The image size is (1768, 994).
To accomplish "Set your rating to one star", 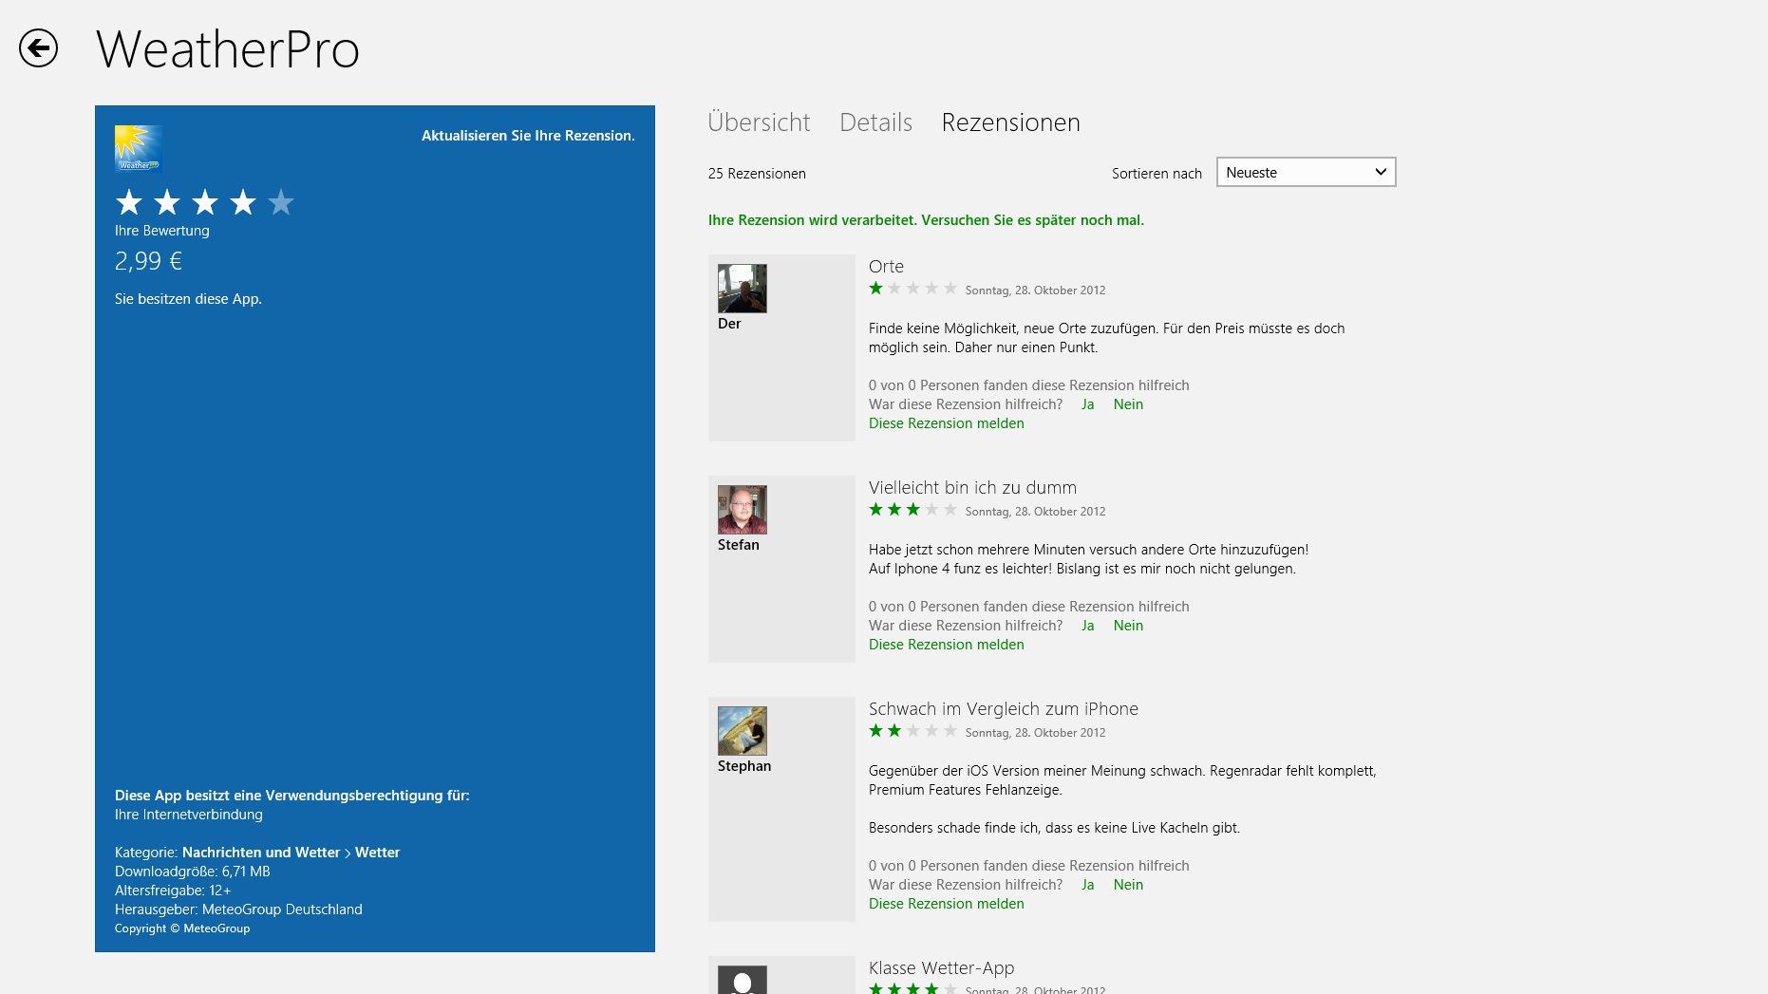I will click(x=129, y=202).
